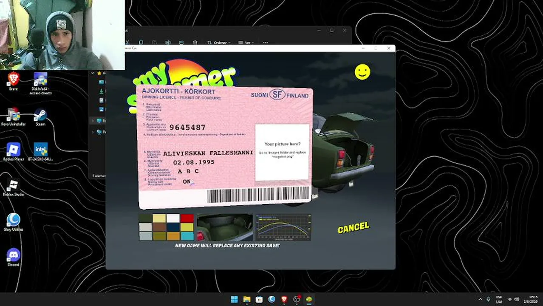Select the cyan color swatch
Screen dimensions: 543x306
[187, 236]
